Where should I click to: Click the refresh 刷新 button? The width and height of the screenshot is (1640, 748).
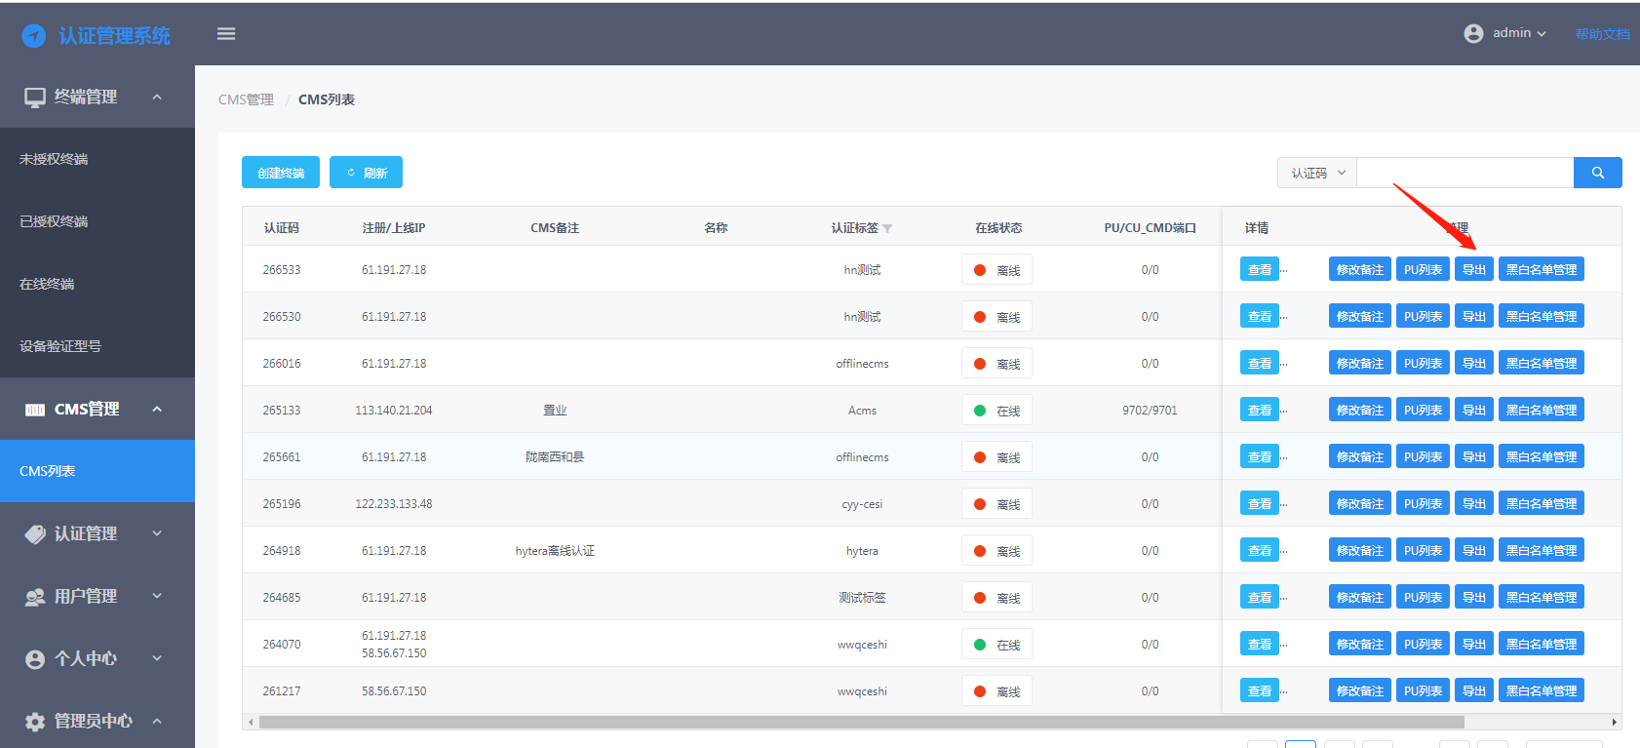coord(366,173)
